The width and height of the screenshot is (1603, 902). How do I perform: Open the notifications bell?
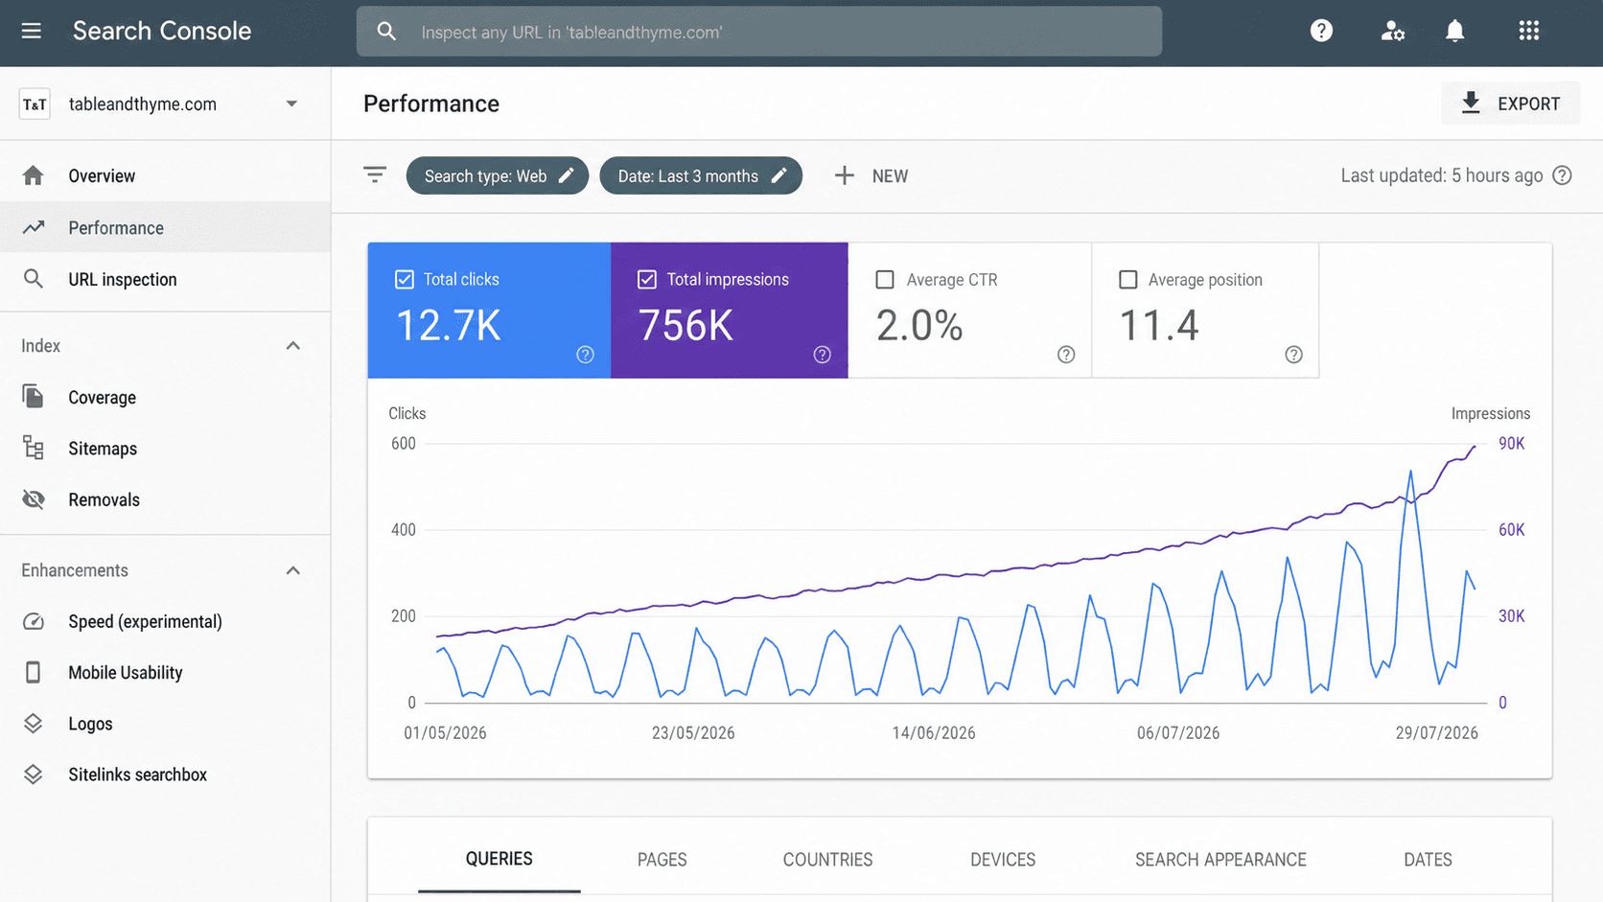point(1454,31)
